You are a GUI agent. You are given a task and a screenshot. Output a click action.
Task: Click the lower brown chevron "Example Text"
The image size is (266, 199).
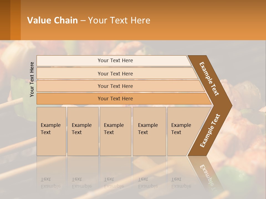tap(210, 130)
